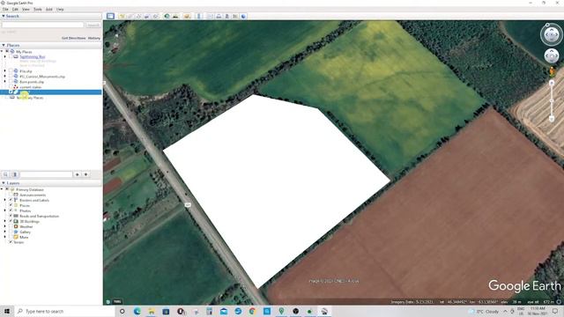
Task: Uncheck the highlighted polygon item checkbox
Action: click(x=11, y=92)
